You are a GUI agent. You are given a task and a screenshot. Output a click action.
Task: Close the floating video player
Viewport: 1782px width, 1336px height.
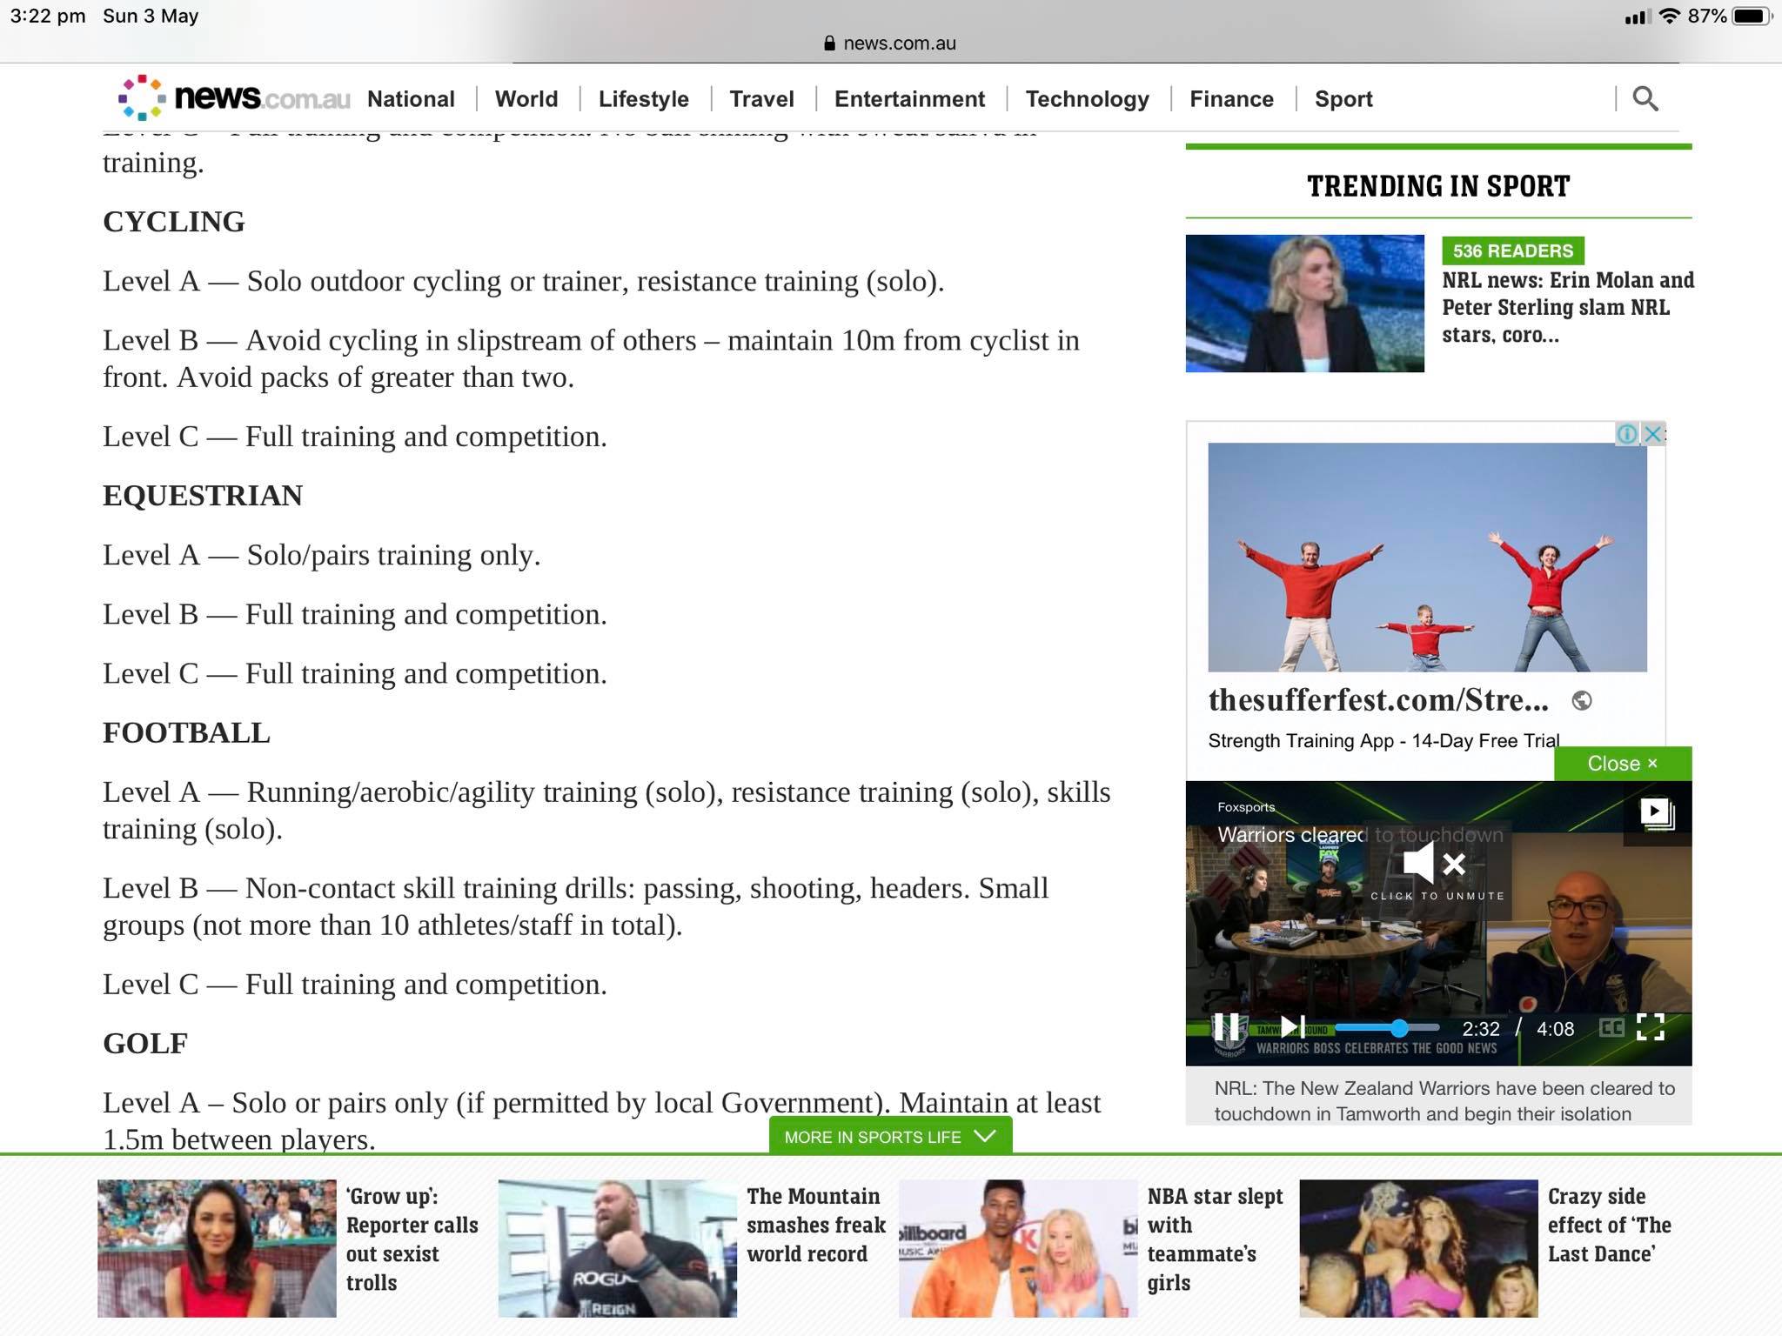click(1622, 764)
